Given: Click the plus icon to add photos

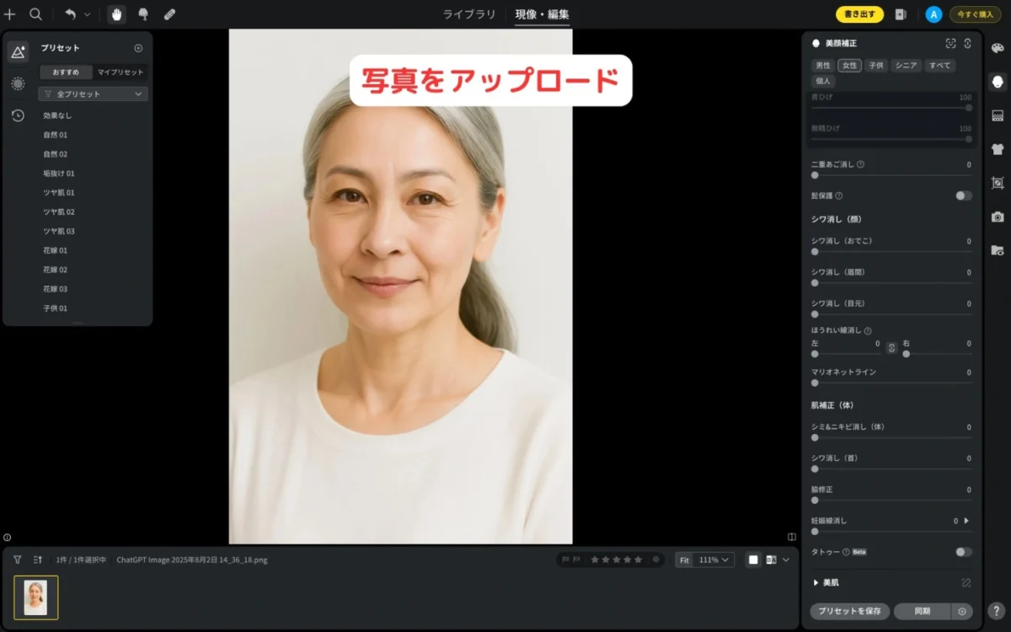Looking at the screenshot, I should click(10, 14).
